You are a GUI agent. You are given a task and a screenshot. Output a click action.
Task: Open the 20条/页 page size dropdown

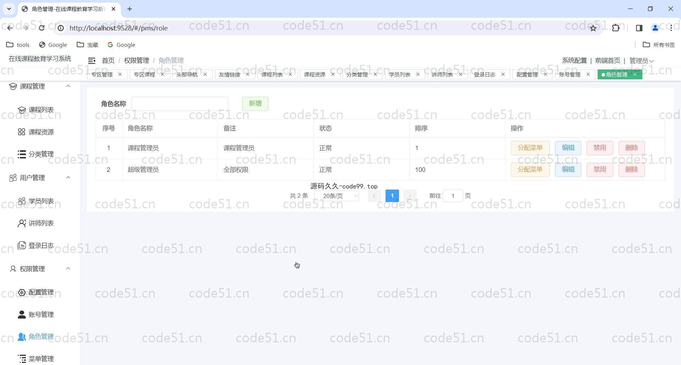pos(337,196)
